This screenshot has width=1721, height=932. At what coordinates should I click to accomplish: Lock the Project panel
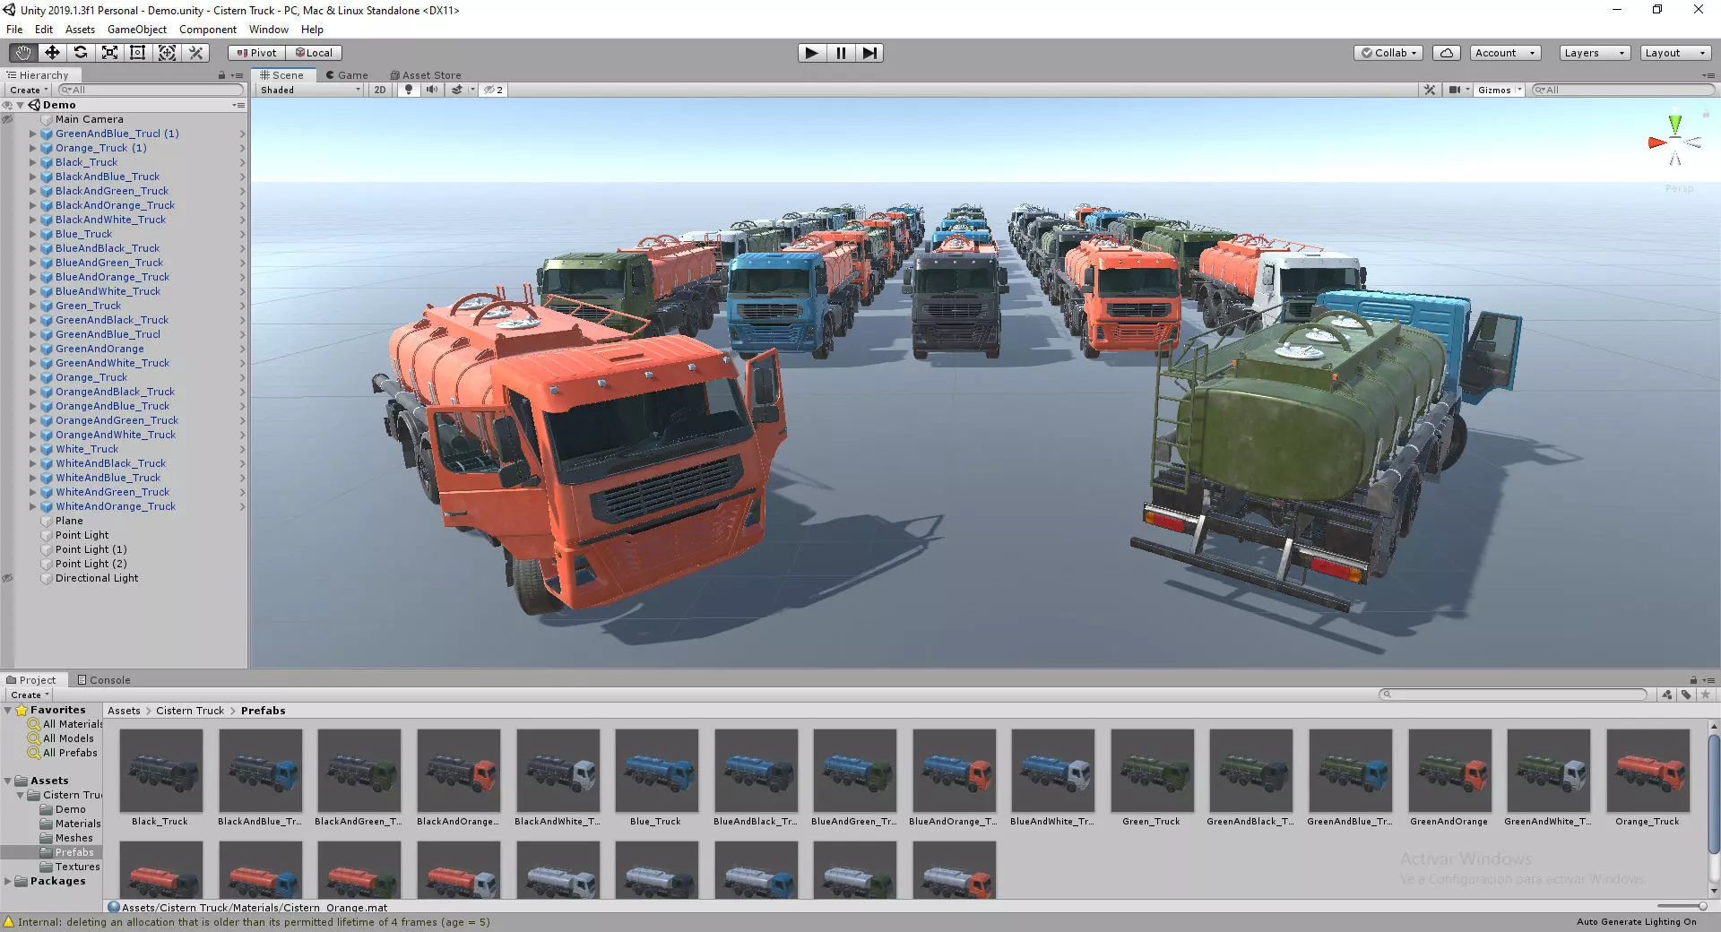(1693, 680)
